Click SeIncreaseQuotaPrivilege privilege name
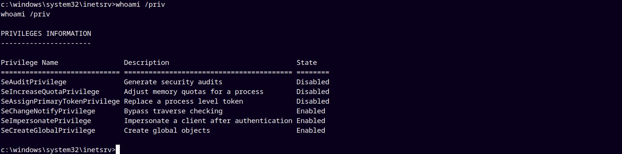The width and height of the screenshot is (622, 154). 50,92
